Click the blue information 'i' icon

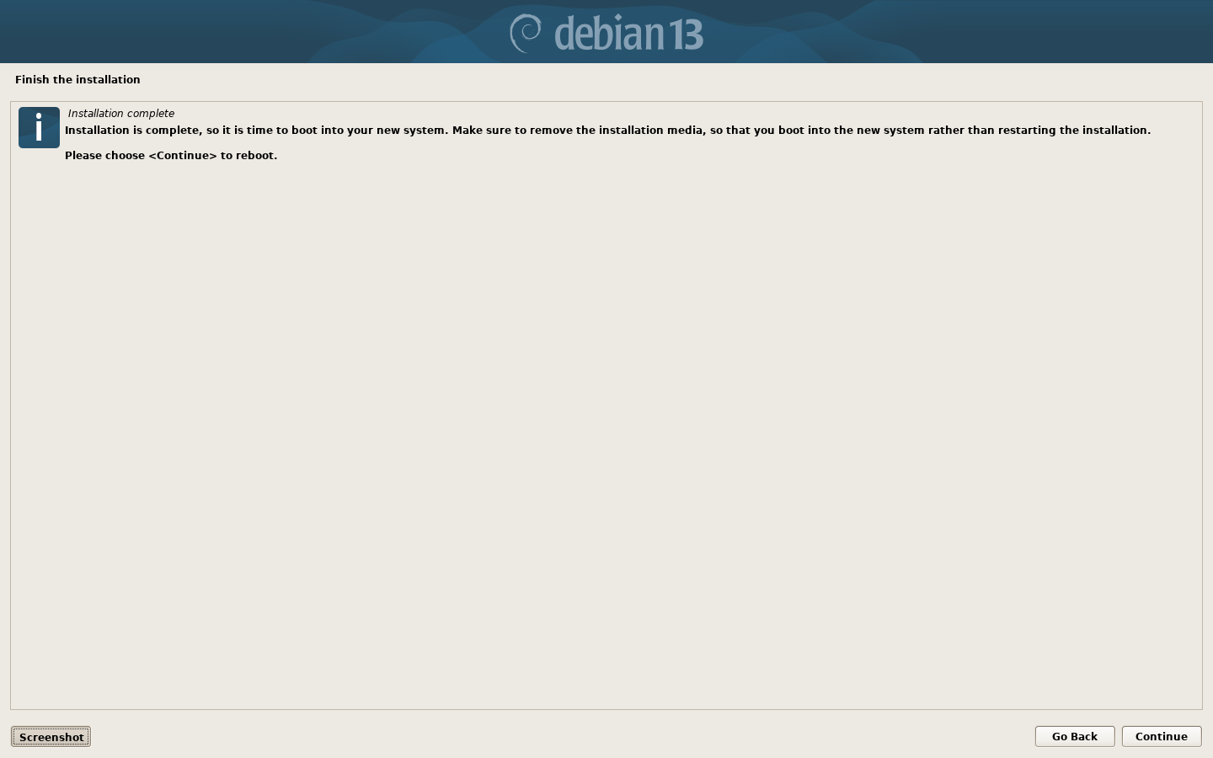tap(39, 127)
